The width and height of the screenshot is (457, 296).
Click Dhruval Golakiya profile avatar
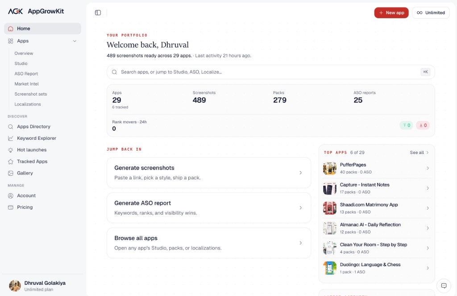tap(15, 286)
